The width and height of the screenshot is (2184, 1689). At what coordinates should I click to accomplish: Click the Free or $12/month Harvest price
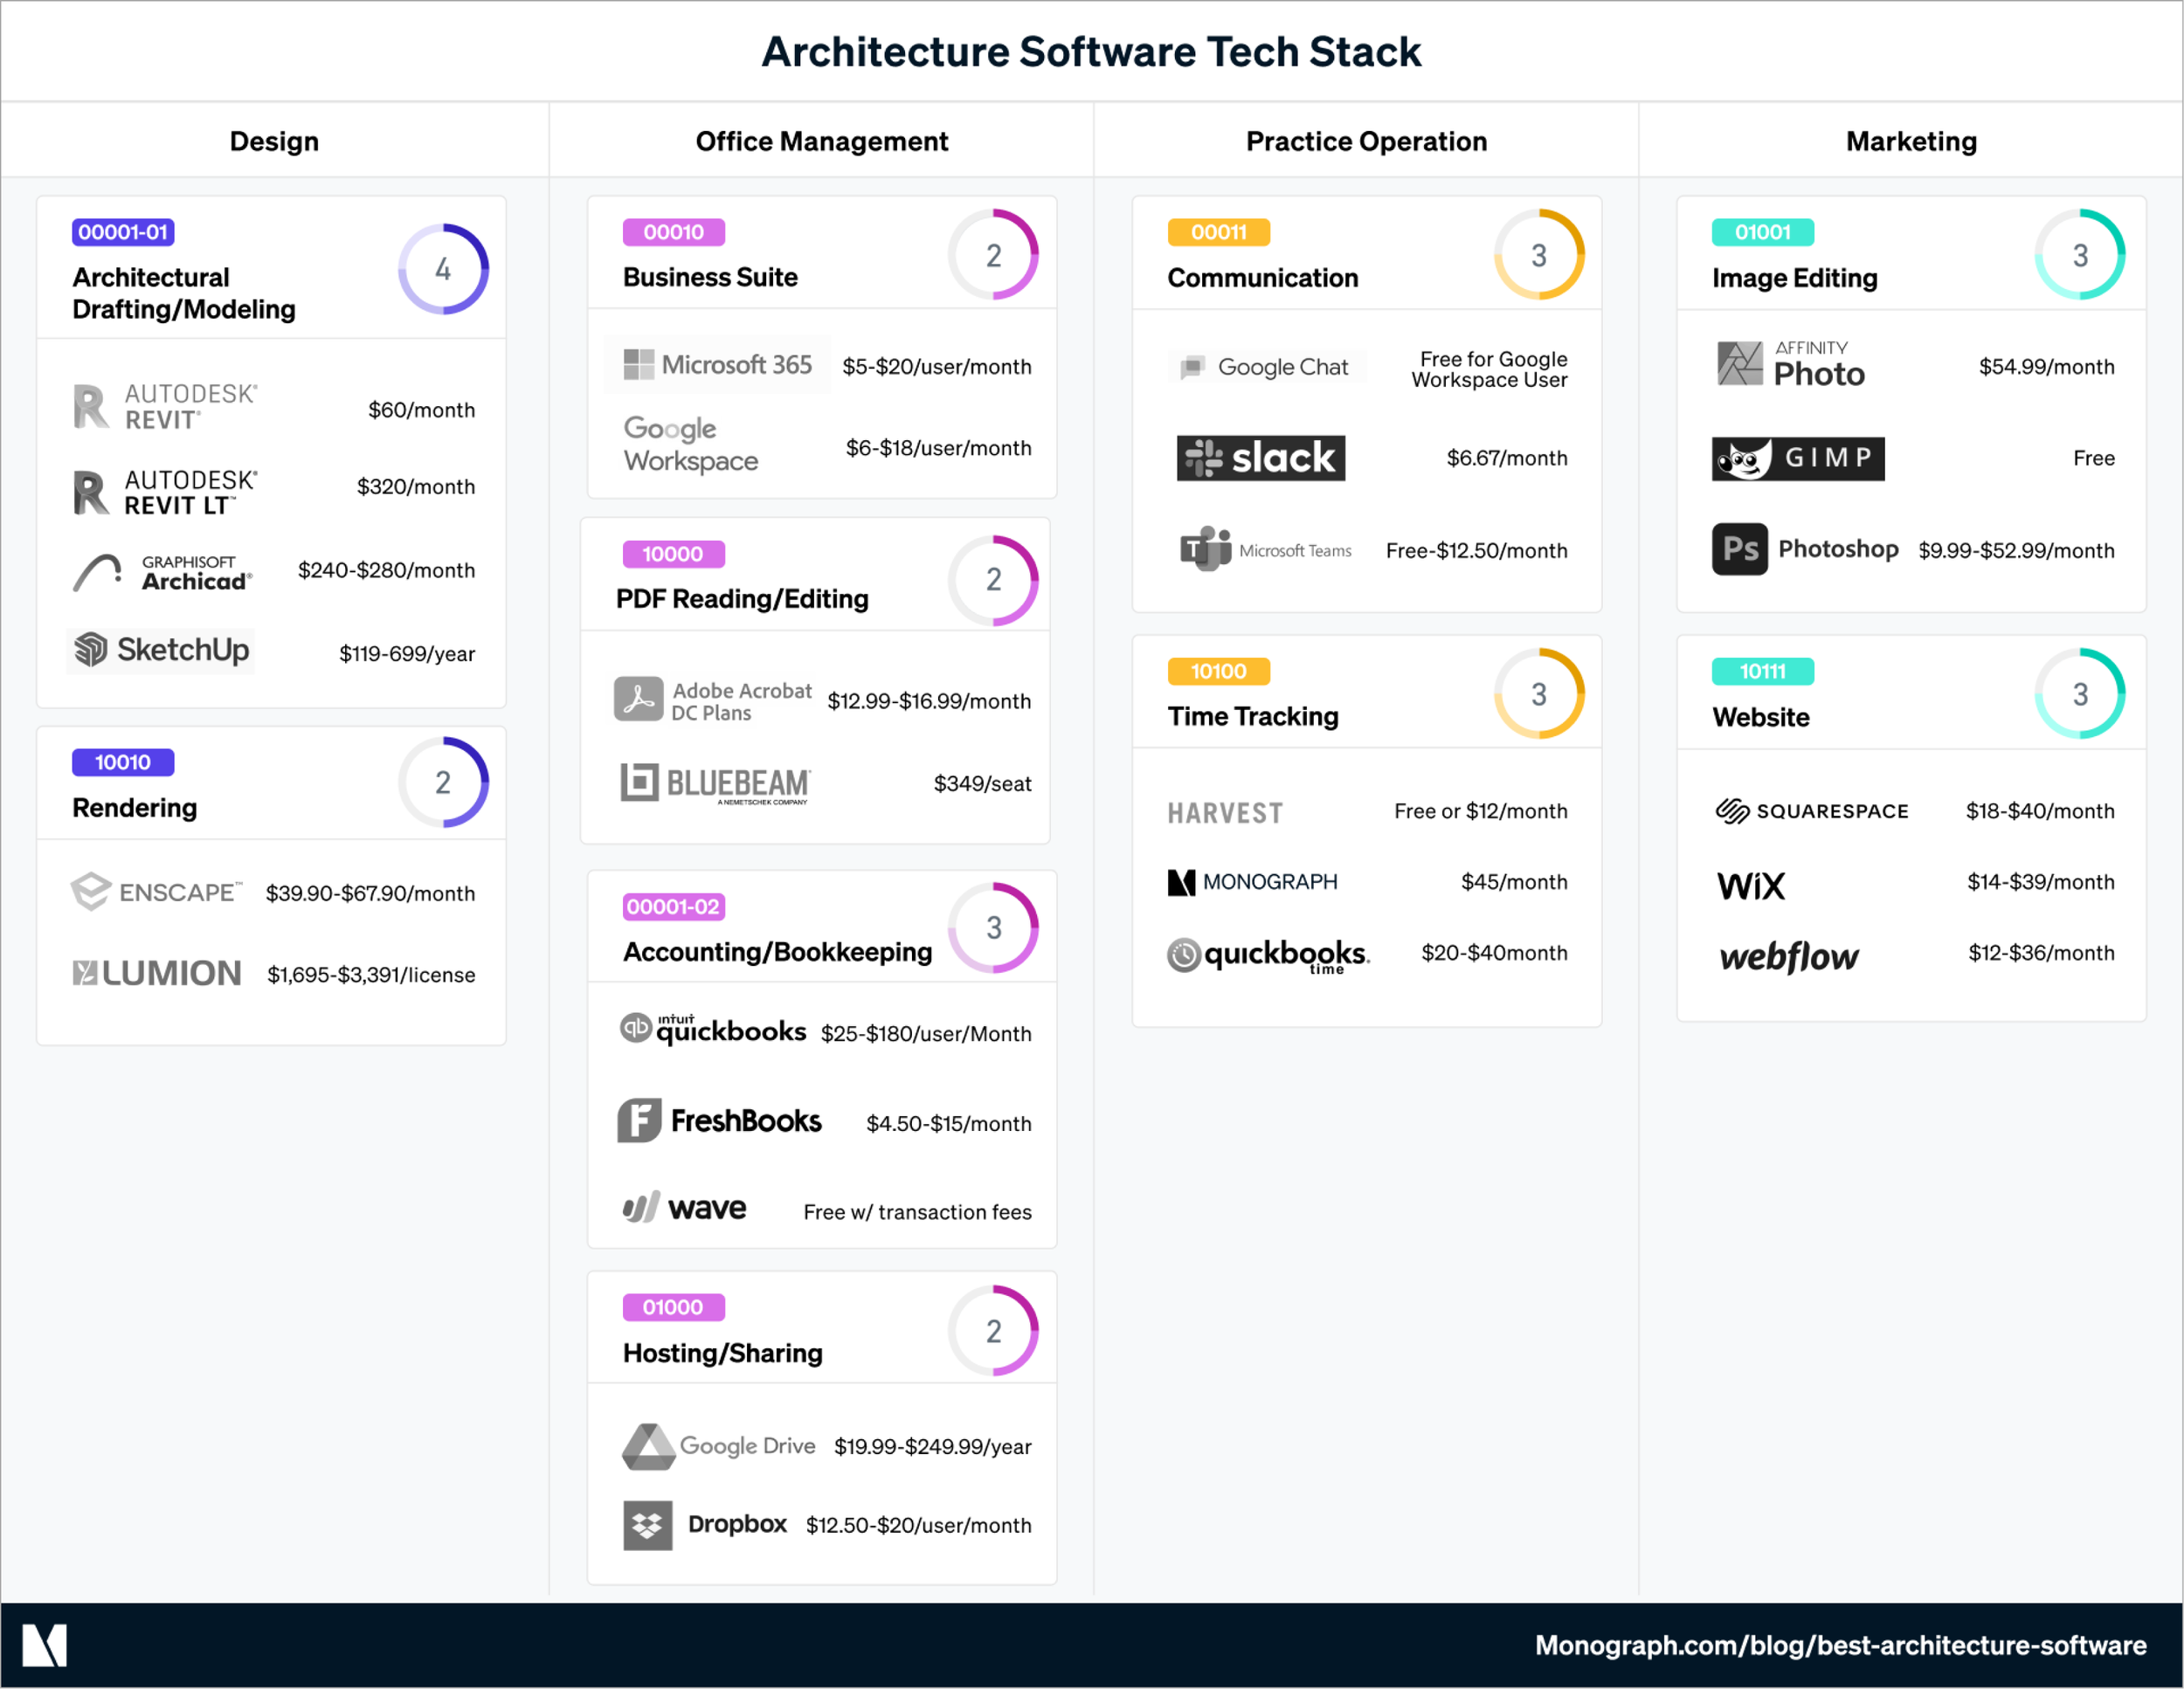(x=1481, y=810)
